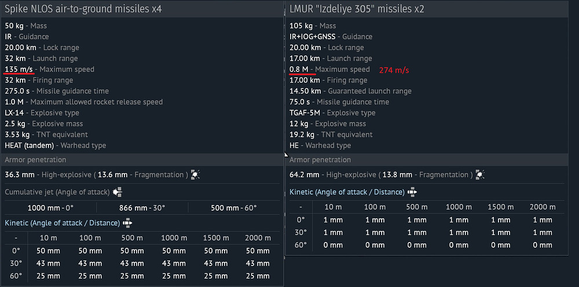
Task: Click the 14.50 km Guaranteed launch range line
Action: (x=350, y=91)
